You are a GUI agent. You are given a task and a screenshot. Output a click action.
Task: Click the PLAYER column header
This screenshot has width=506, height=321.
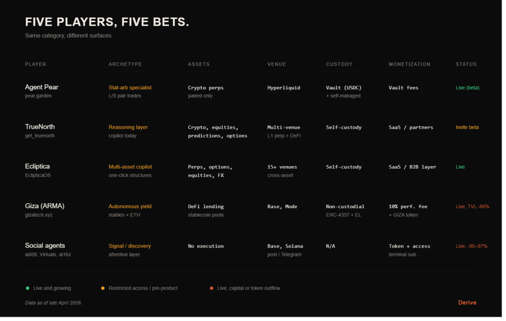pos(36,64)
